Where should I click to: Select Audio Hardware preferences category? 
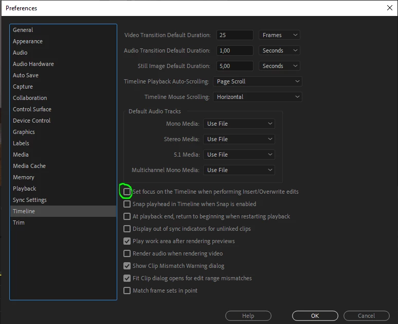tap(63, 64)
